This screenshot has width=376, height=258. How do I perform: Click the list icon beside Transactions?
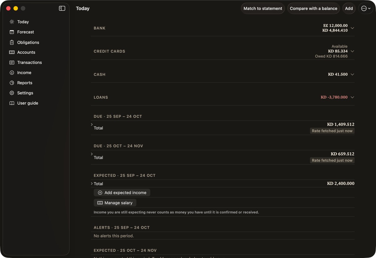click(x=12, y=62)
